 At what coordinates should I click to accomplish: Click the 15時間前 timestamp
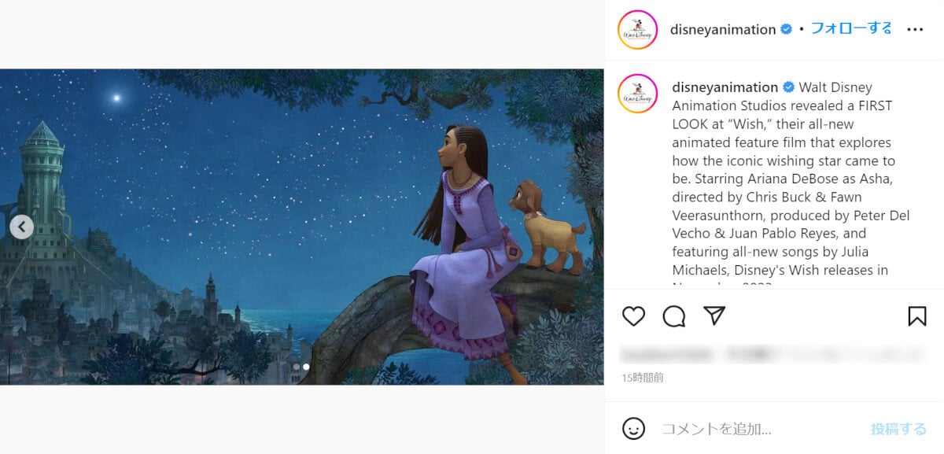tap(643, 378)
